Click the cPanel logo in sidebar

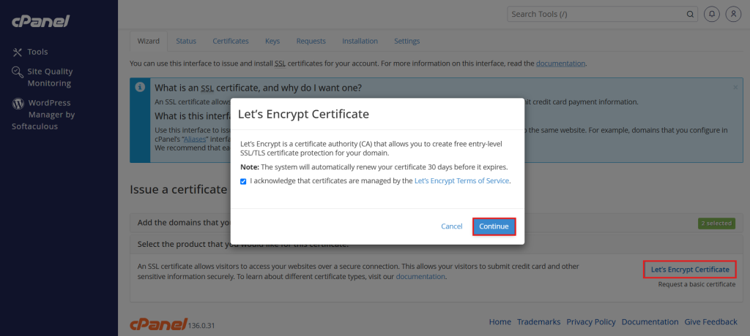pyautogui.click(x=41, y=21)
